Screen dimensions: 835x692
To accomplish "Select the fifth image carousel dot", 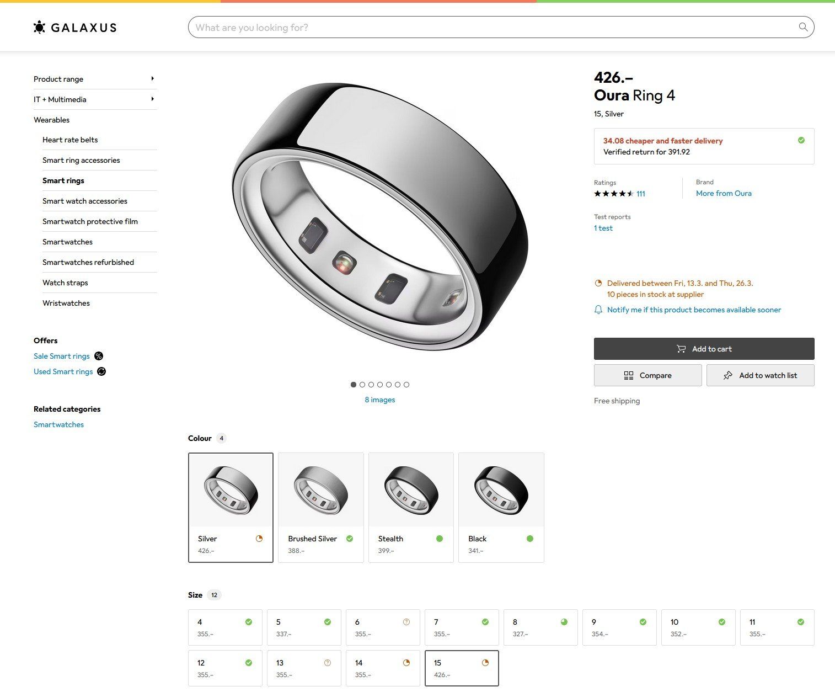I will (x=389, y=385).
